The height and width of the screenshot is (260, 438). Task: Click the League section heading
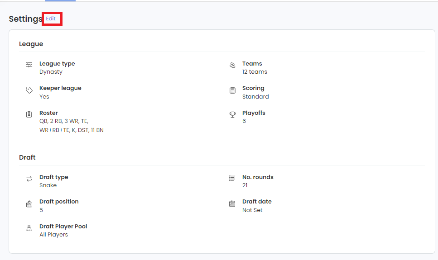[31, 44]
